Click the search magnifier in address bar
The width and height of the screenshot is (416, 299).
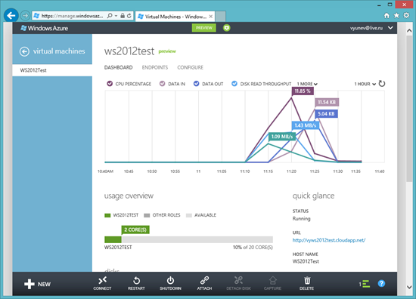(x=110, y=16)
